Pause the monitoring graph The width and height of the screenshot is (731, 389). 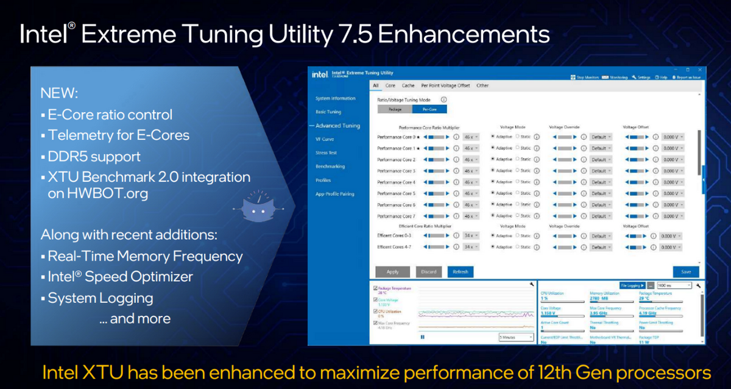tap(422, 337)
